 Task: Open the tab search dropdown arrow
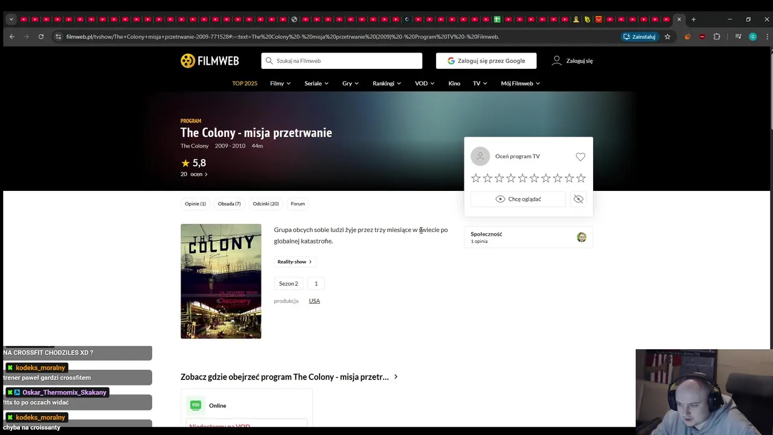11,19
